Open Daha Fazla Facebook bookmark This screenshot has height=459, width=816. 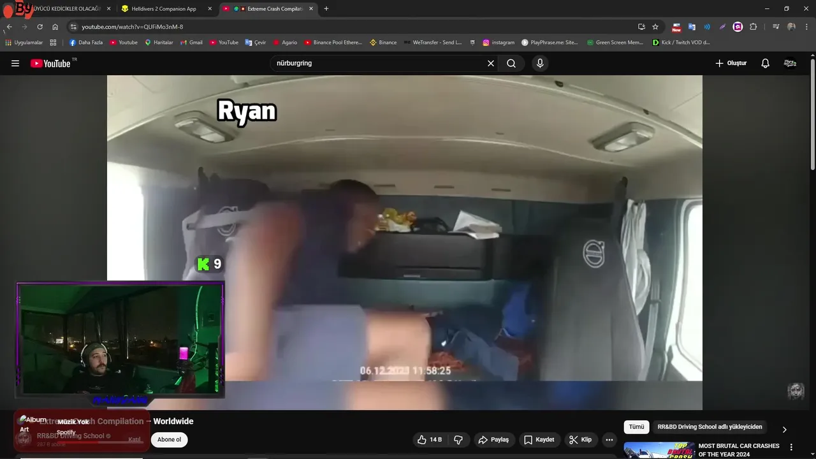tap(86, 43)
